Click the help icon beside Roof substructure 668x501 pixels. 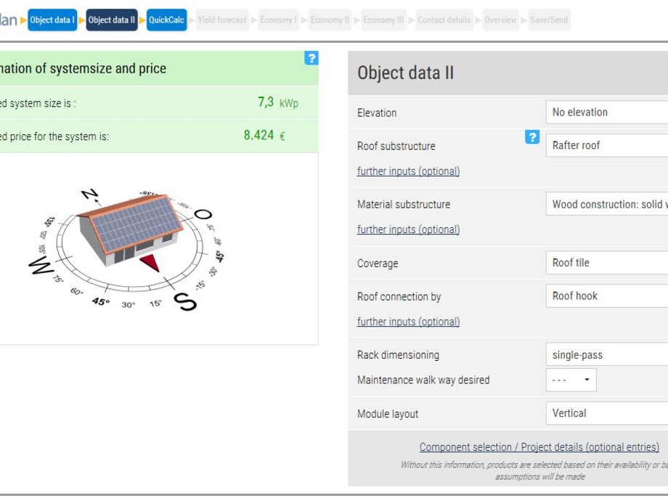pos(532,137)
